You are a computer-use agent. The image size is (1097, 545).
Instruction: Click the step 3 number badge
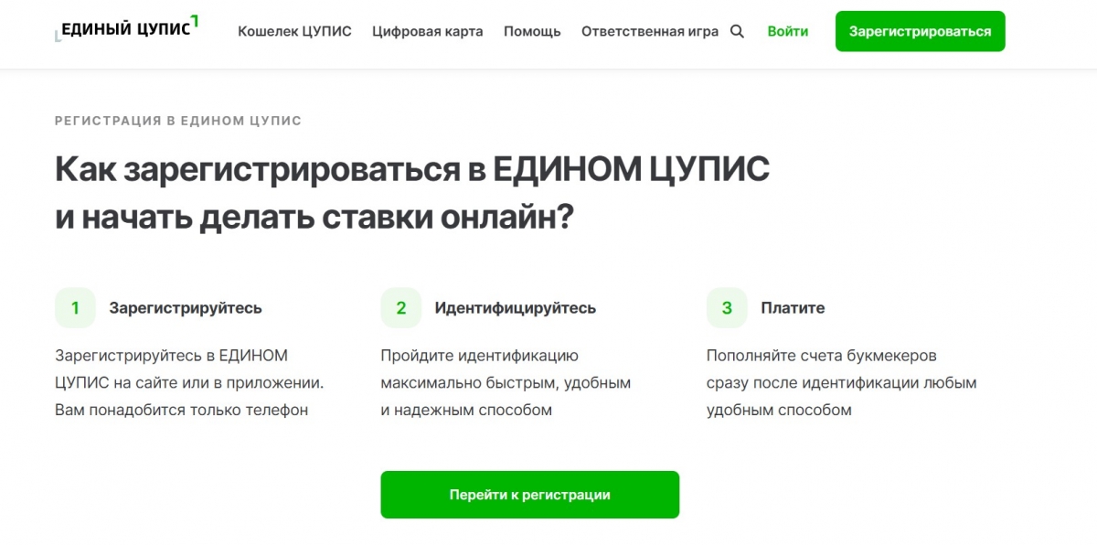click(x=727, y=308)
